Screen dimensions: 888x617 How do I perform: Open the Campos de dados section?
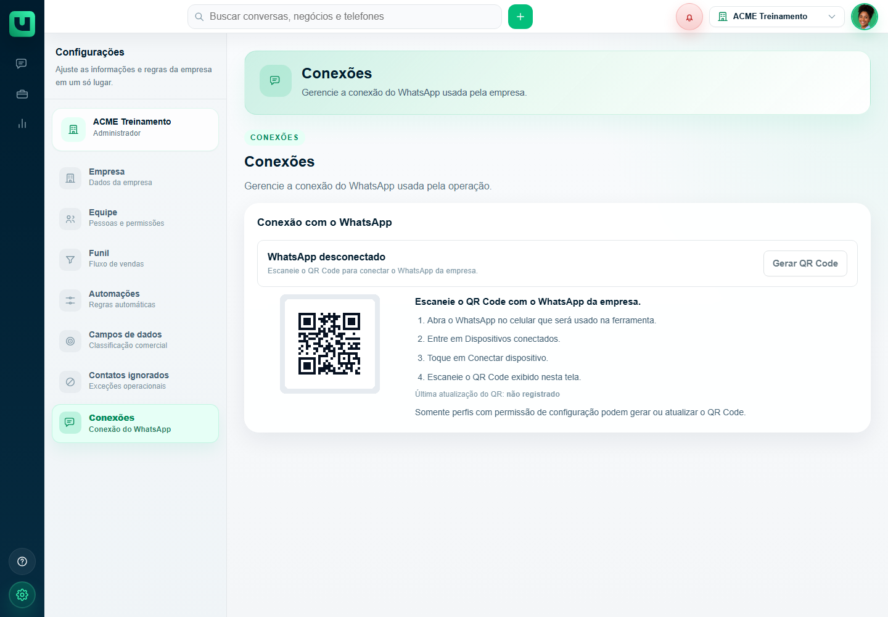[x=135, y=340]
